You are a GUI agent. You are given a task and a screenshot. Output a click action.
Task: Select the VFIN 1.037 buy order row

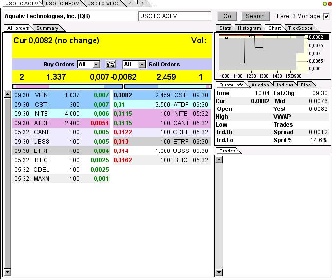coord(61,95)
